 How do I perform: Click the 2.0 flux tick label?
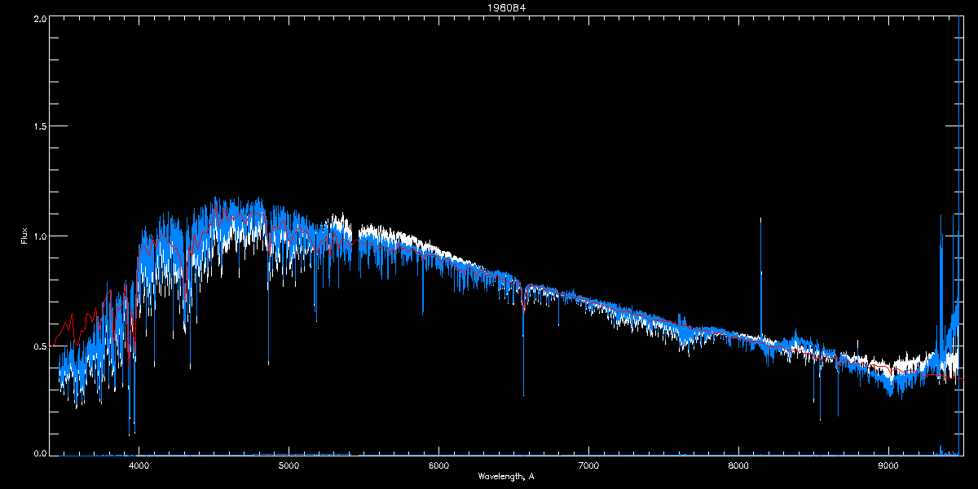(x=40, y=19)
